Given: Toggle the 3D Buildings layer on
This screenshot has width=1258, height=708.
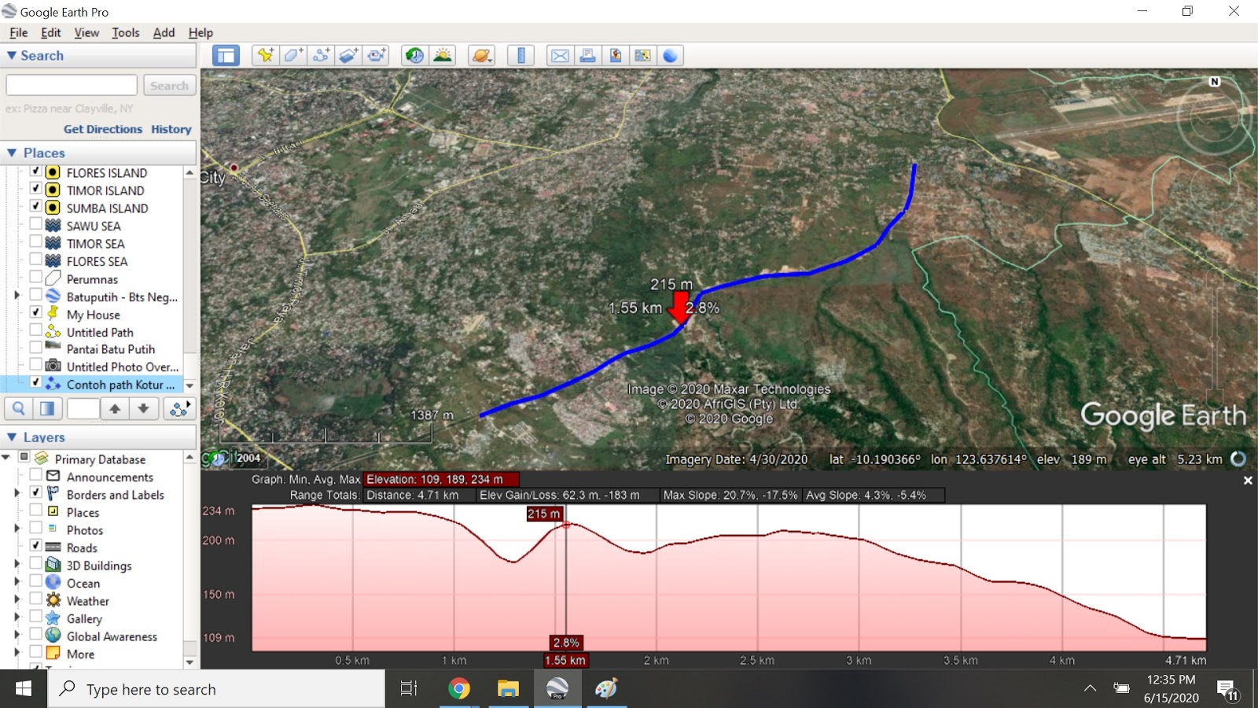Looking at the screenshot, I should 35,565.
